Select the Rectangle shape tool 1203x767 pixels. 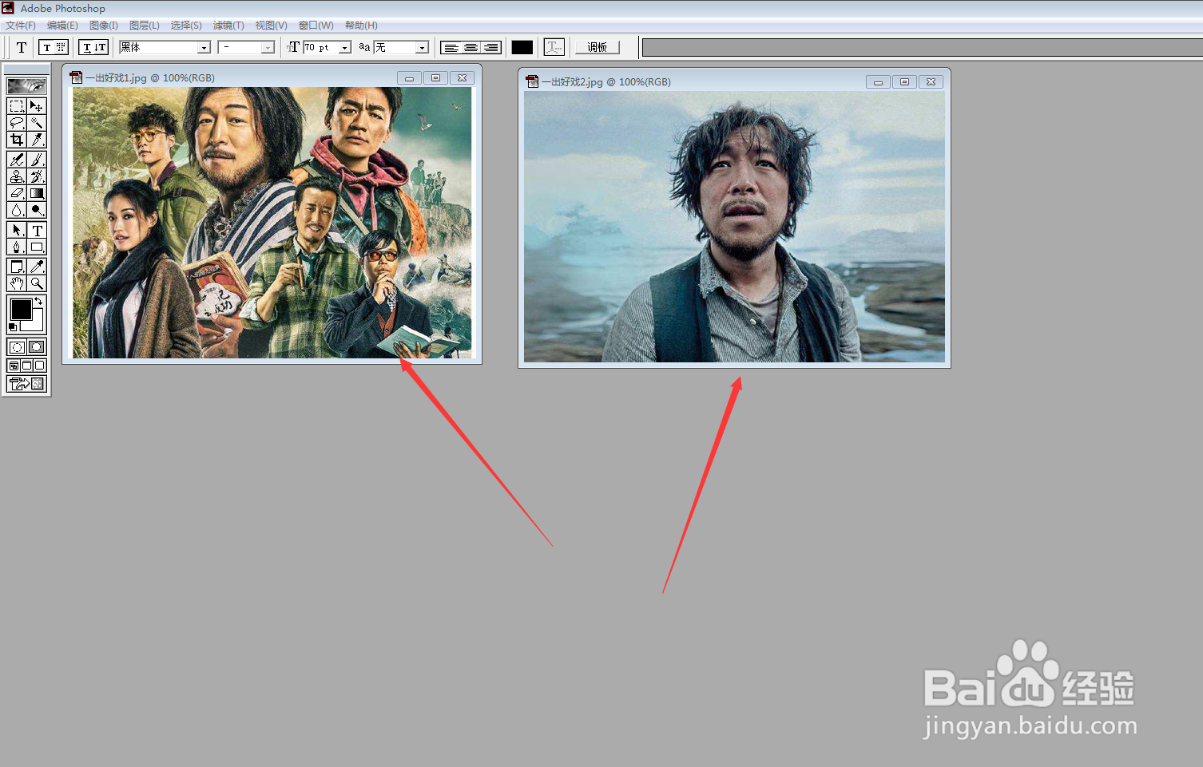tap(37, 247)
